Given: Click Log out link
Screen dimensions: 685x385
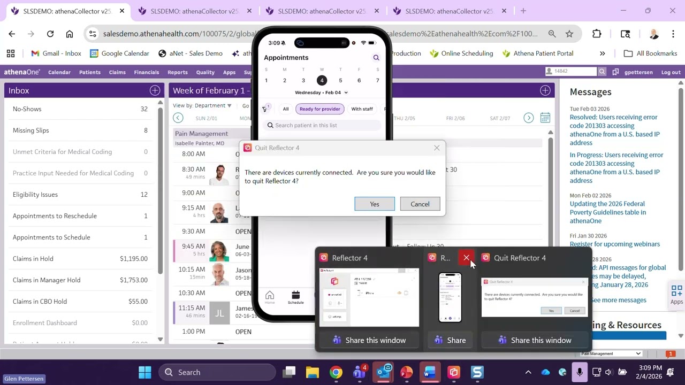Looking at the screenshot, I should click(x=671, y=72).
